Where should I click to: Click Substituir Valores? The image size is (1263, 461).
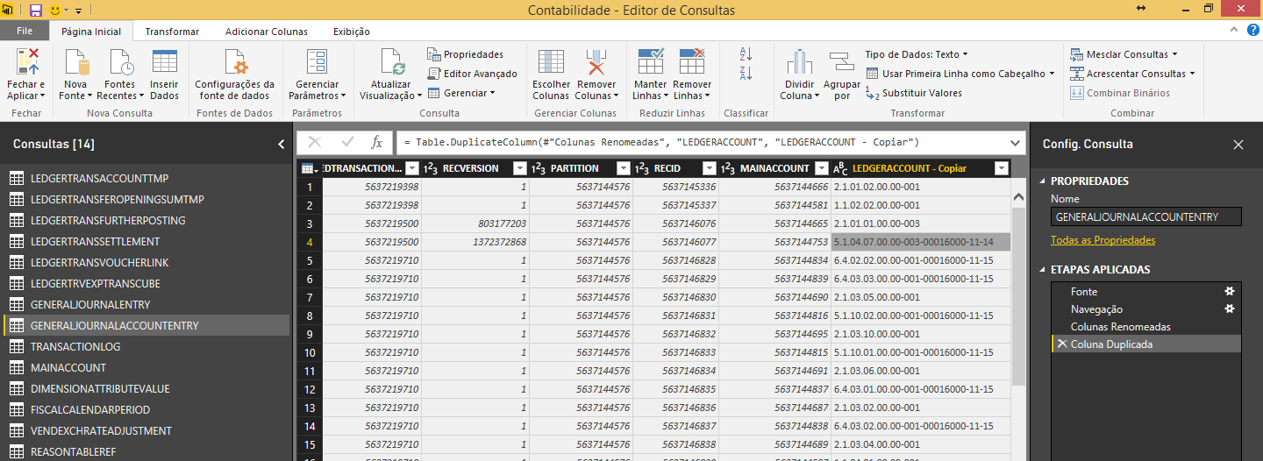(913, 93)
